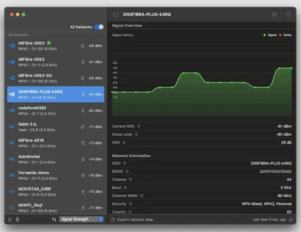The height and width of the screenshot is (232, 301).
Task: Click the export icon beside Export network data
Action: pyautogui.click(x=113, y=220)
